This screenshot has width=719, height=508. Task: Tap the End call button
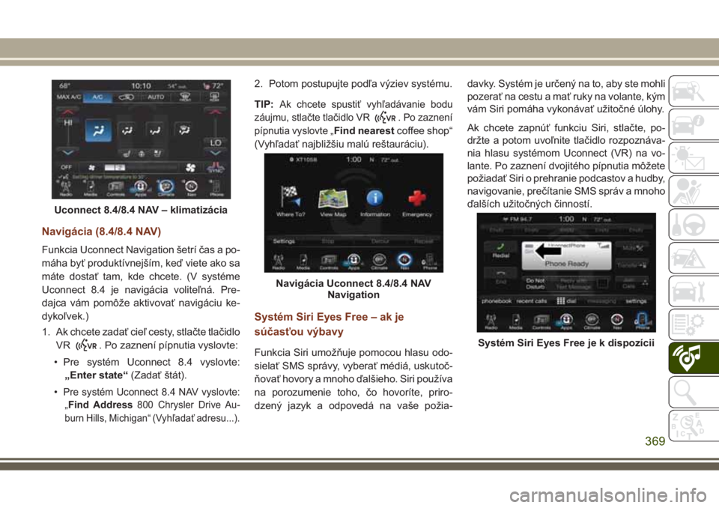click(501, 278)
